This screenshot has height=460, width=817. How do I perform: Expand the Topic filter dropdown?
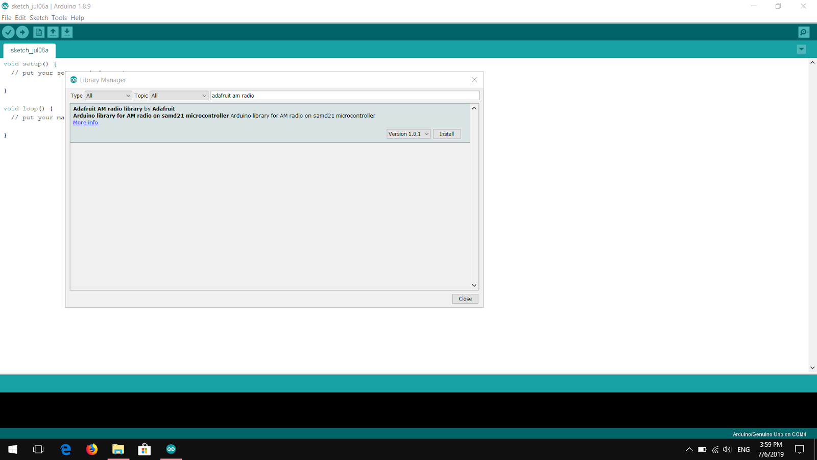pos(179,96)
